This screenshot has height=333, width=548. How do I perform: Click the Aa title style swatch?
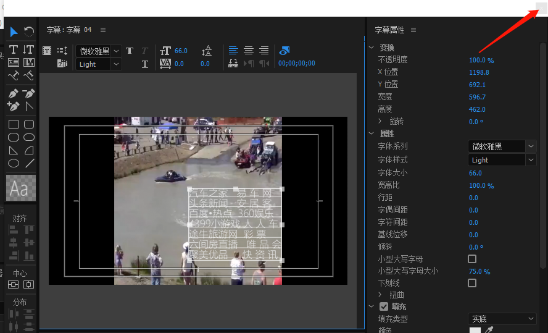(x=20, y=188)
